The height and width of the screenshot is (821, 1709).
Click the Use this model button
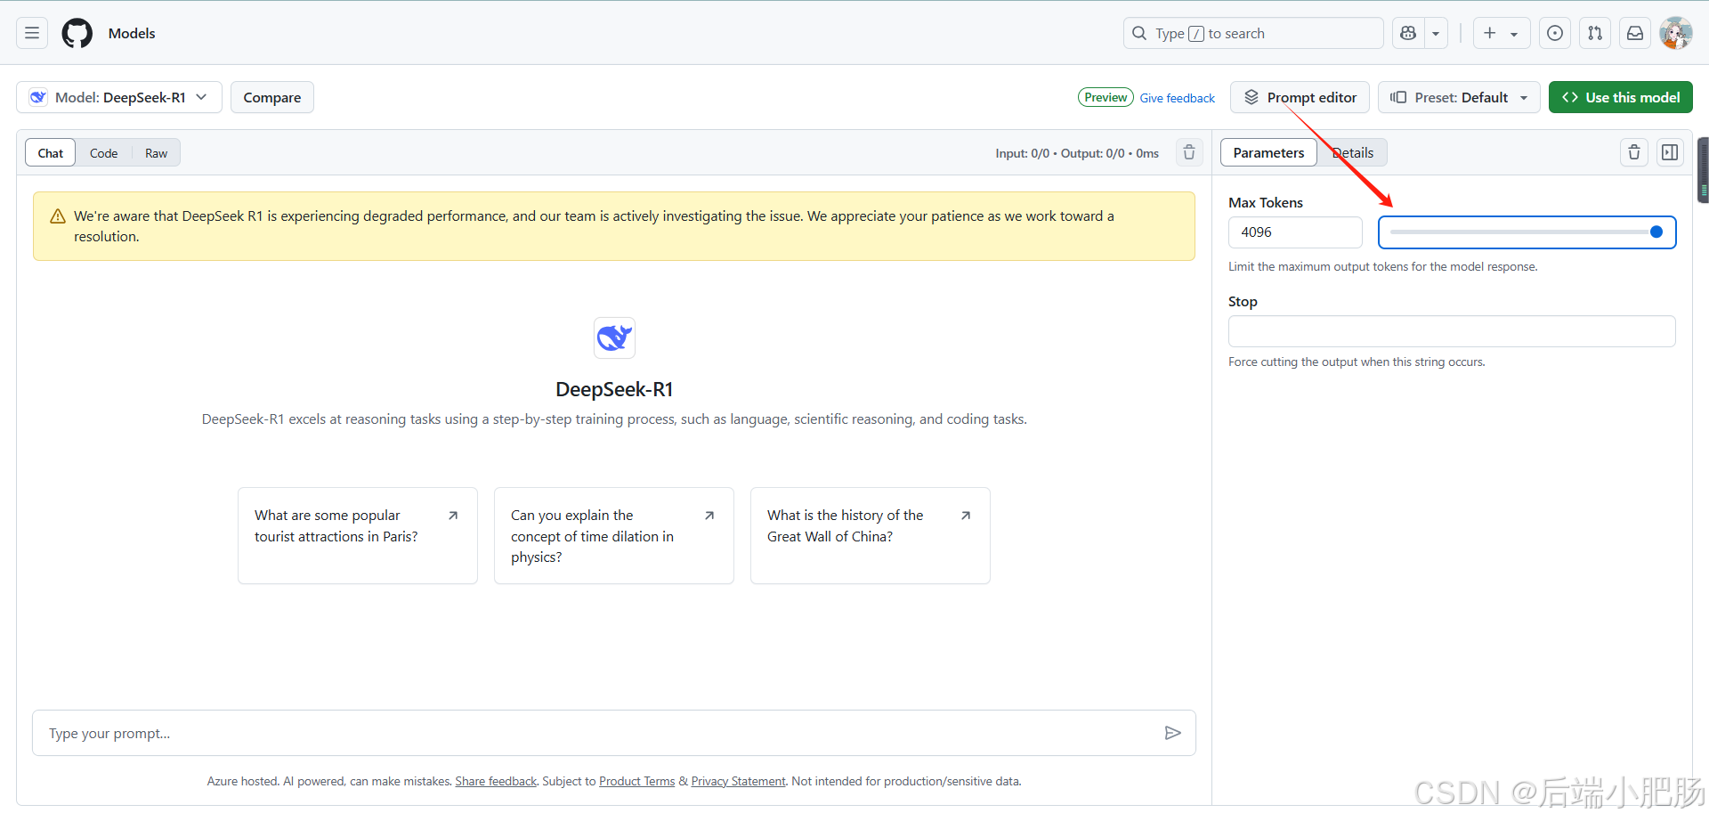pyautogui.click(x=1620, y=98)
